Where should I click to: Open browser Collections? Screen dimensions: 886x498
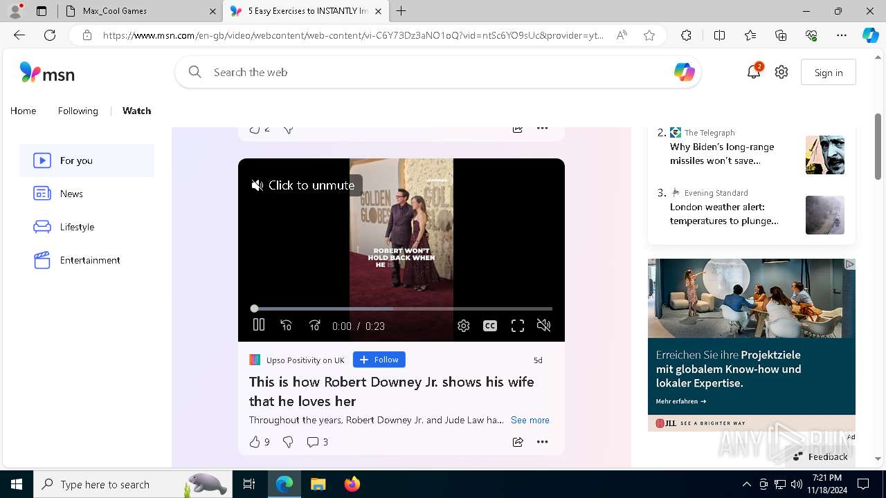(781, 35)
